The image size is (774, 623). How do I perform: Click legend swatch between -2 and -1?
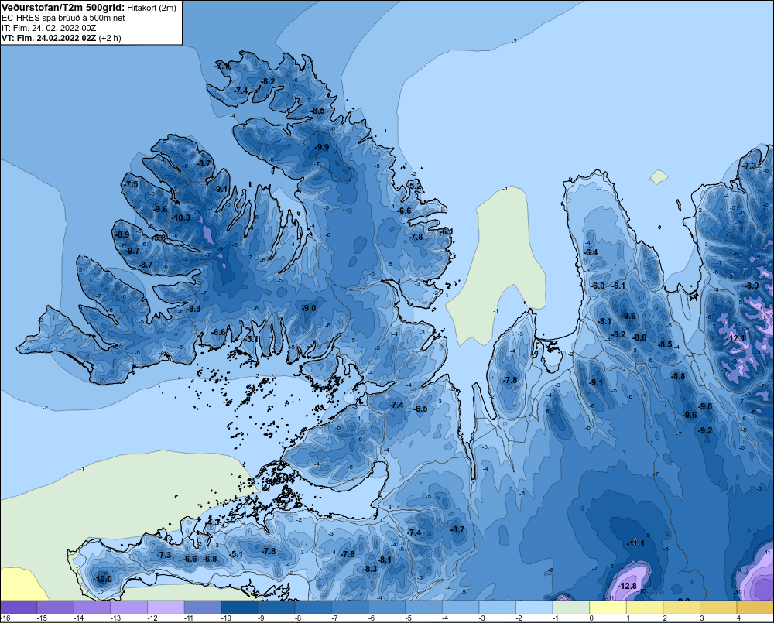534,607
